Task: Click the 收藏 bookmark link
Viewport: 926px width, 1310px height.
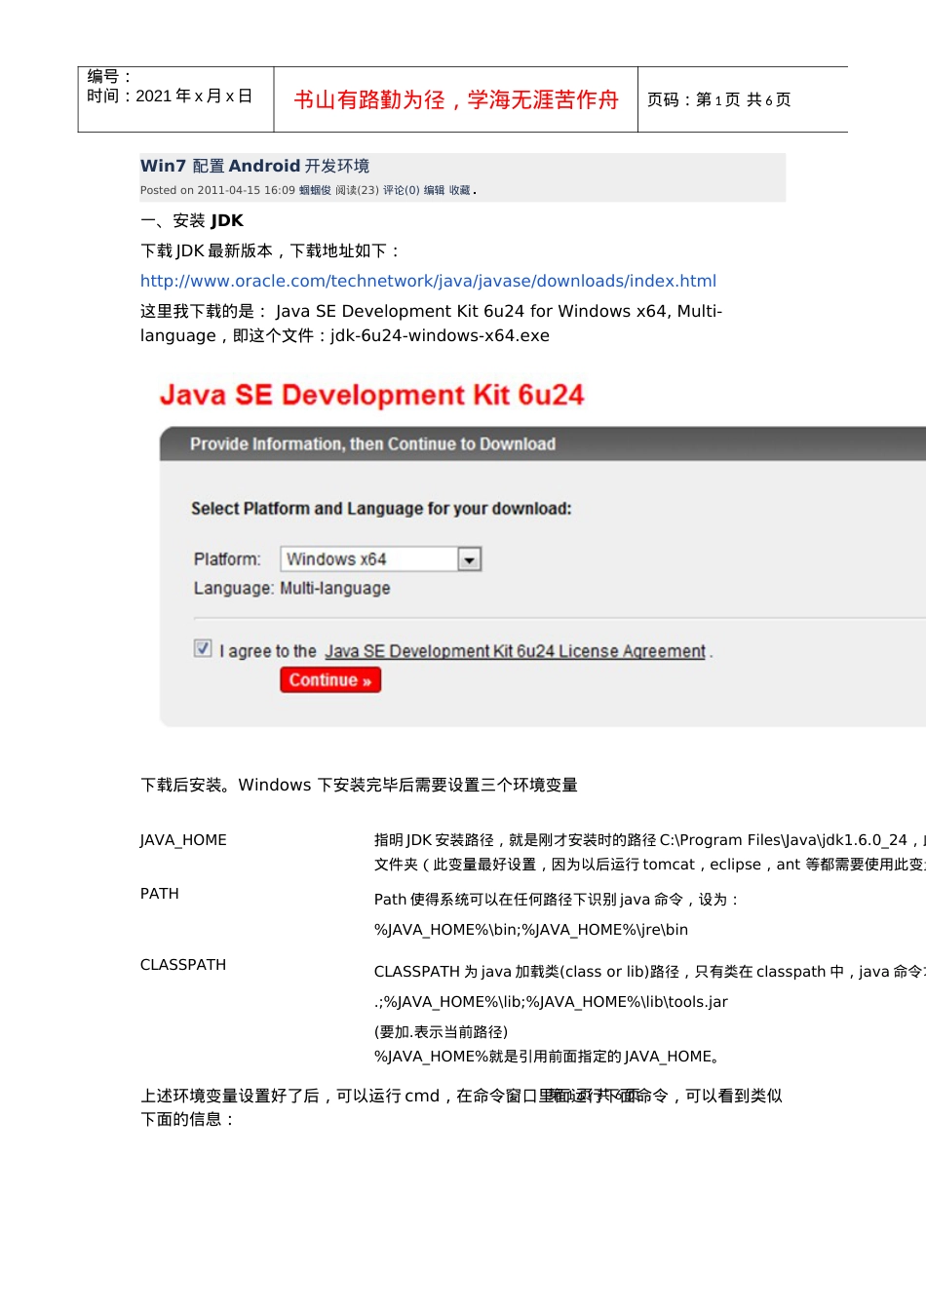Action: coord(459,190)
